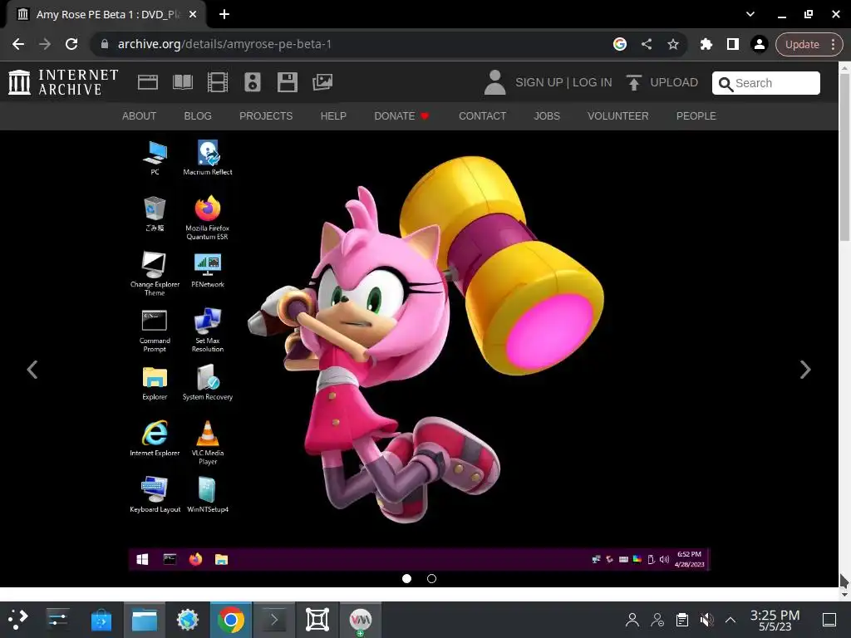Open the CONTACT menu item
Image resolution: width=851 pixels, height=638 pixels.
[x=483, y=116]
